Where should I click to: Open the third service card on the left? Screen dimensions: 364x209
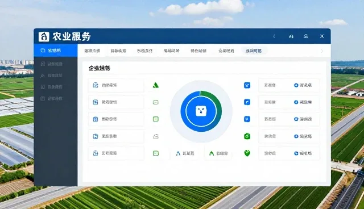click(x=116, y=119)
